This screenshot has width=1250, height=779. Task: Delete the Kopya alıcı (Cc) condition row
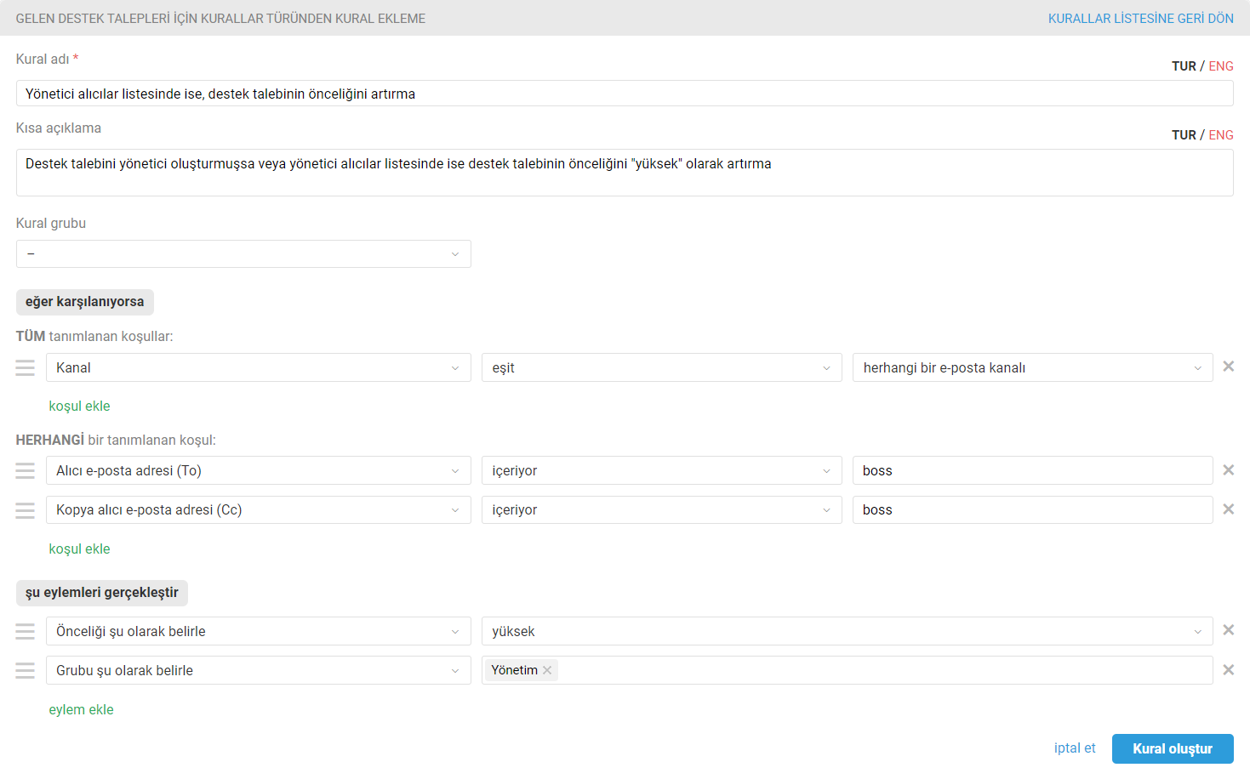(1228, 509)
